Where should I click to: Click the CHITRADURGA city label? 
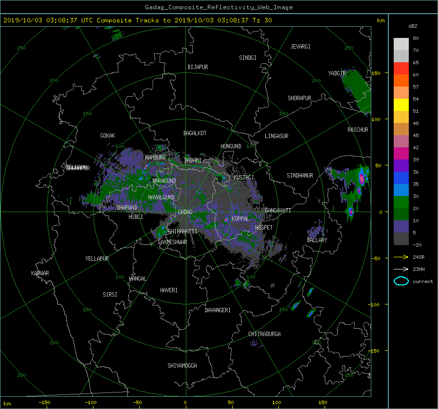click(x=264, y=334)
